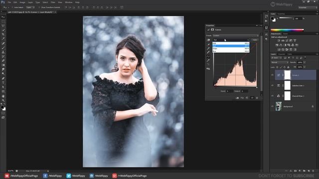The width and height of the screenshot is (319, 179).
Task: Open the Essentials workspace switcher
Action: pyautogui.click(x=308, y=7)
